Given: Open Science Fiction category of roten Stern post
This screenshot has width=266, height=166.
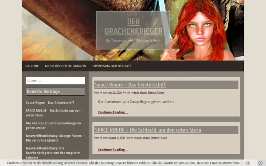Looking at the screenshot, I should click(x=159, y=138).
